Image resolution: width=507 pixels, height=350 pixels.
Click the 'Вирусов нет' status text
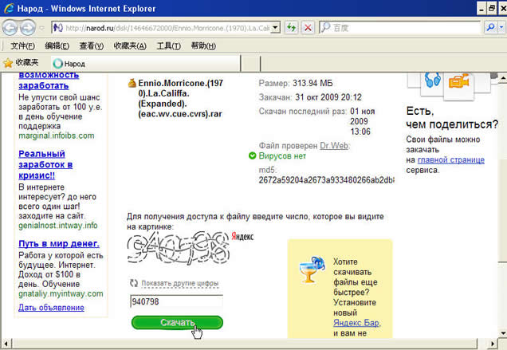coord(282,156)
